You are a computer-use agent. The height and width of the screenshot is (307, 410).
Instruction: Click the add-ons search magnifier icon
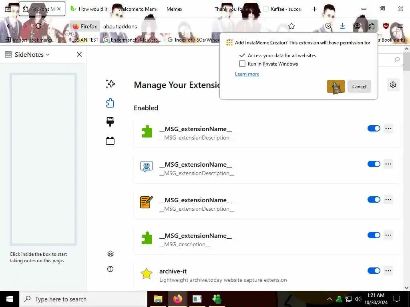click(x=397, y=60)
